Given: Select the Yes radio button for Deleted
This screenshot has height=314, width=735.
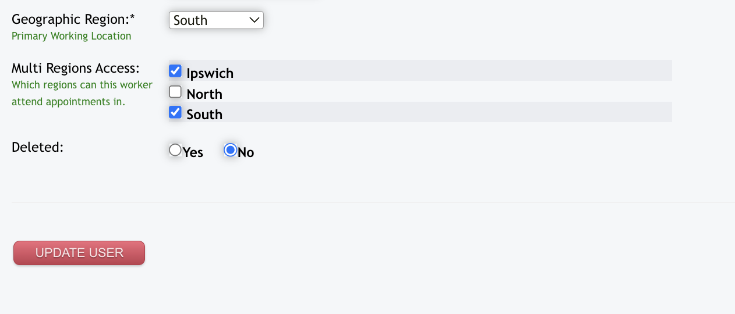Looking at the screenshot, I should 175,150.
